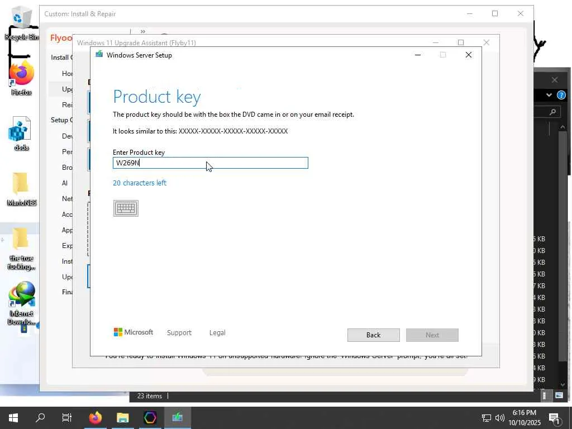Viewport: 572px width, 429px height.
Task: Select the dsda desktop icon
Action: click(21, 134)
